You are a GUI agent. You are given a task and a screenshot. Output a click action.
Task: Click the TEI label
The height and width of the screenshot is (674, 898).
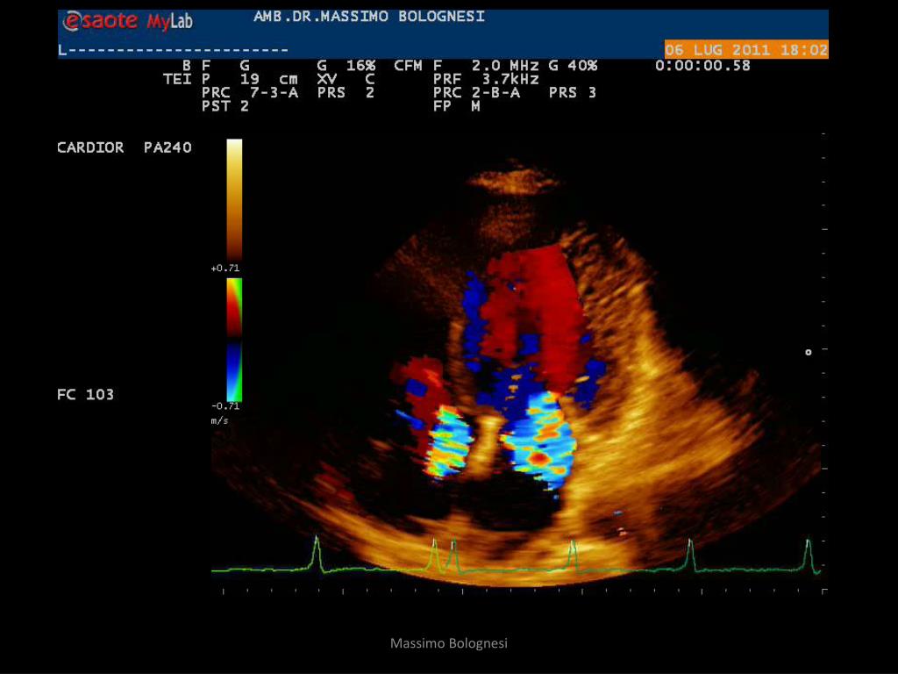177,79
